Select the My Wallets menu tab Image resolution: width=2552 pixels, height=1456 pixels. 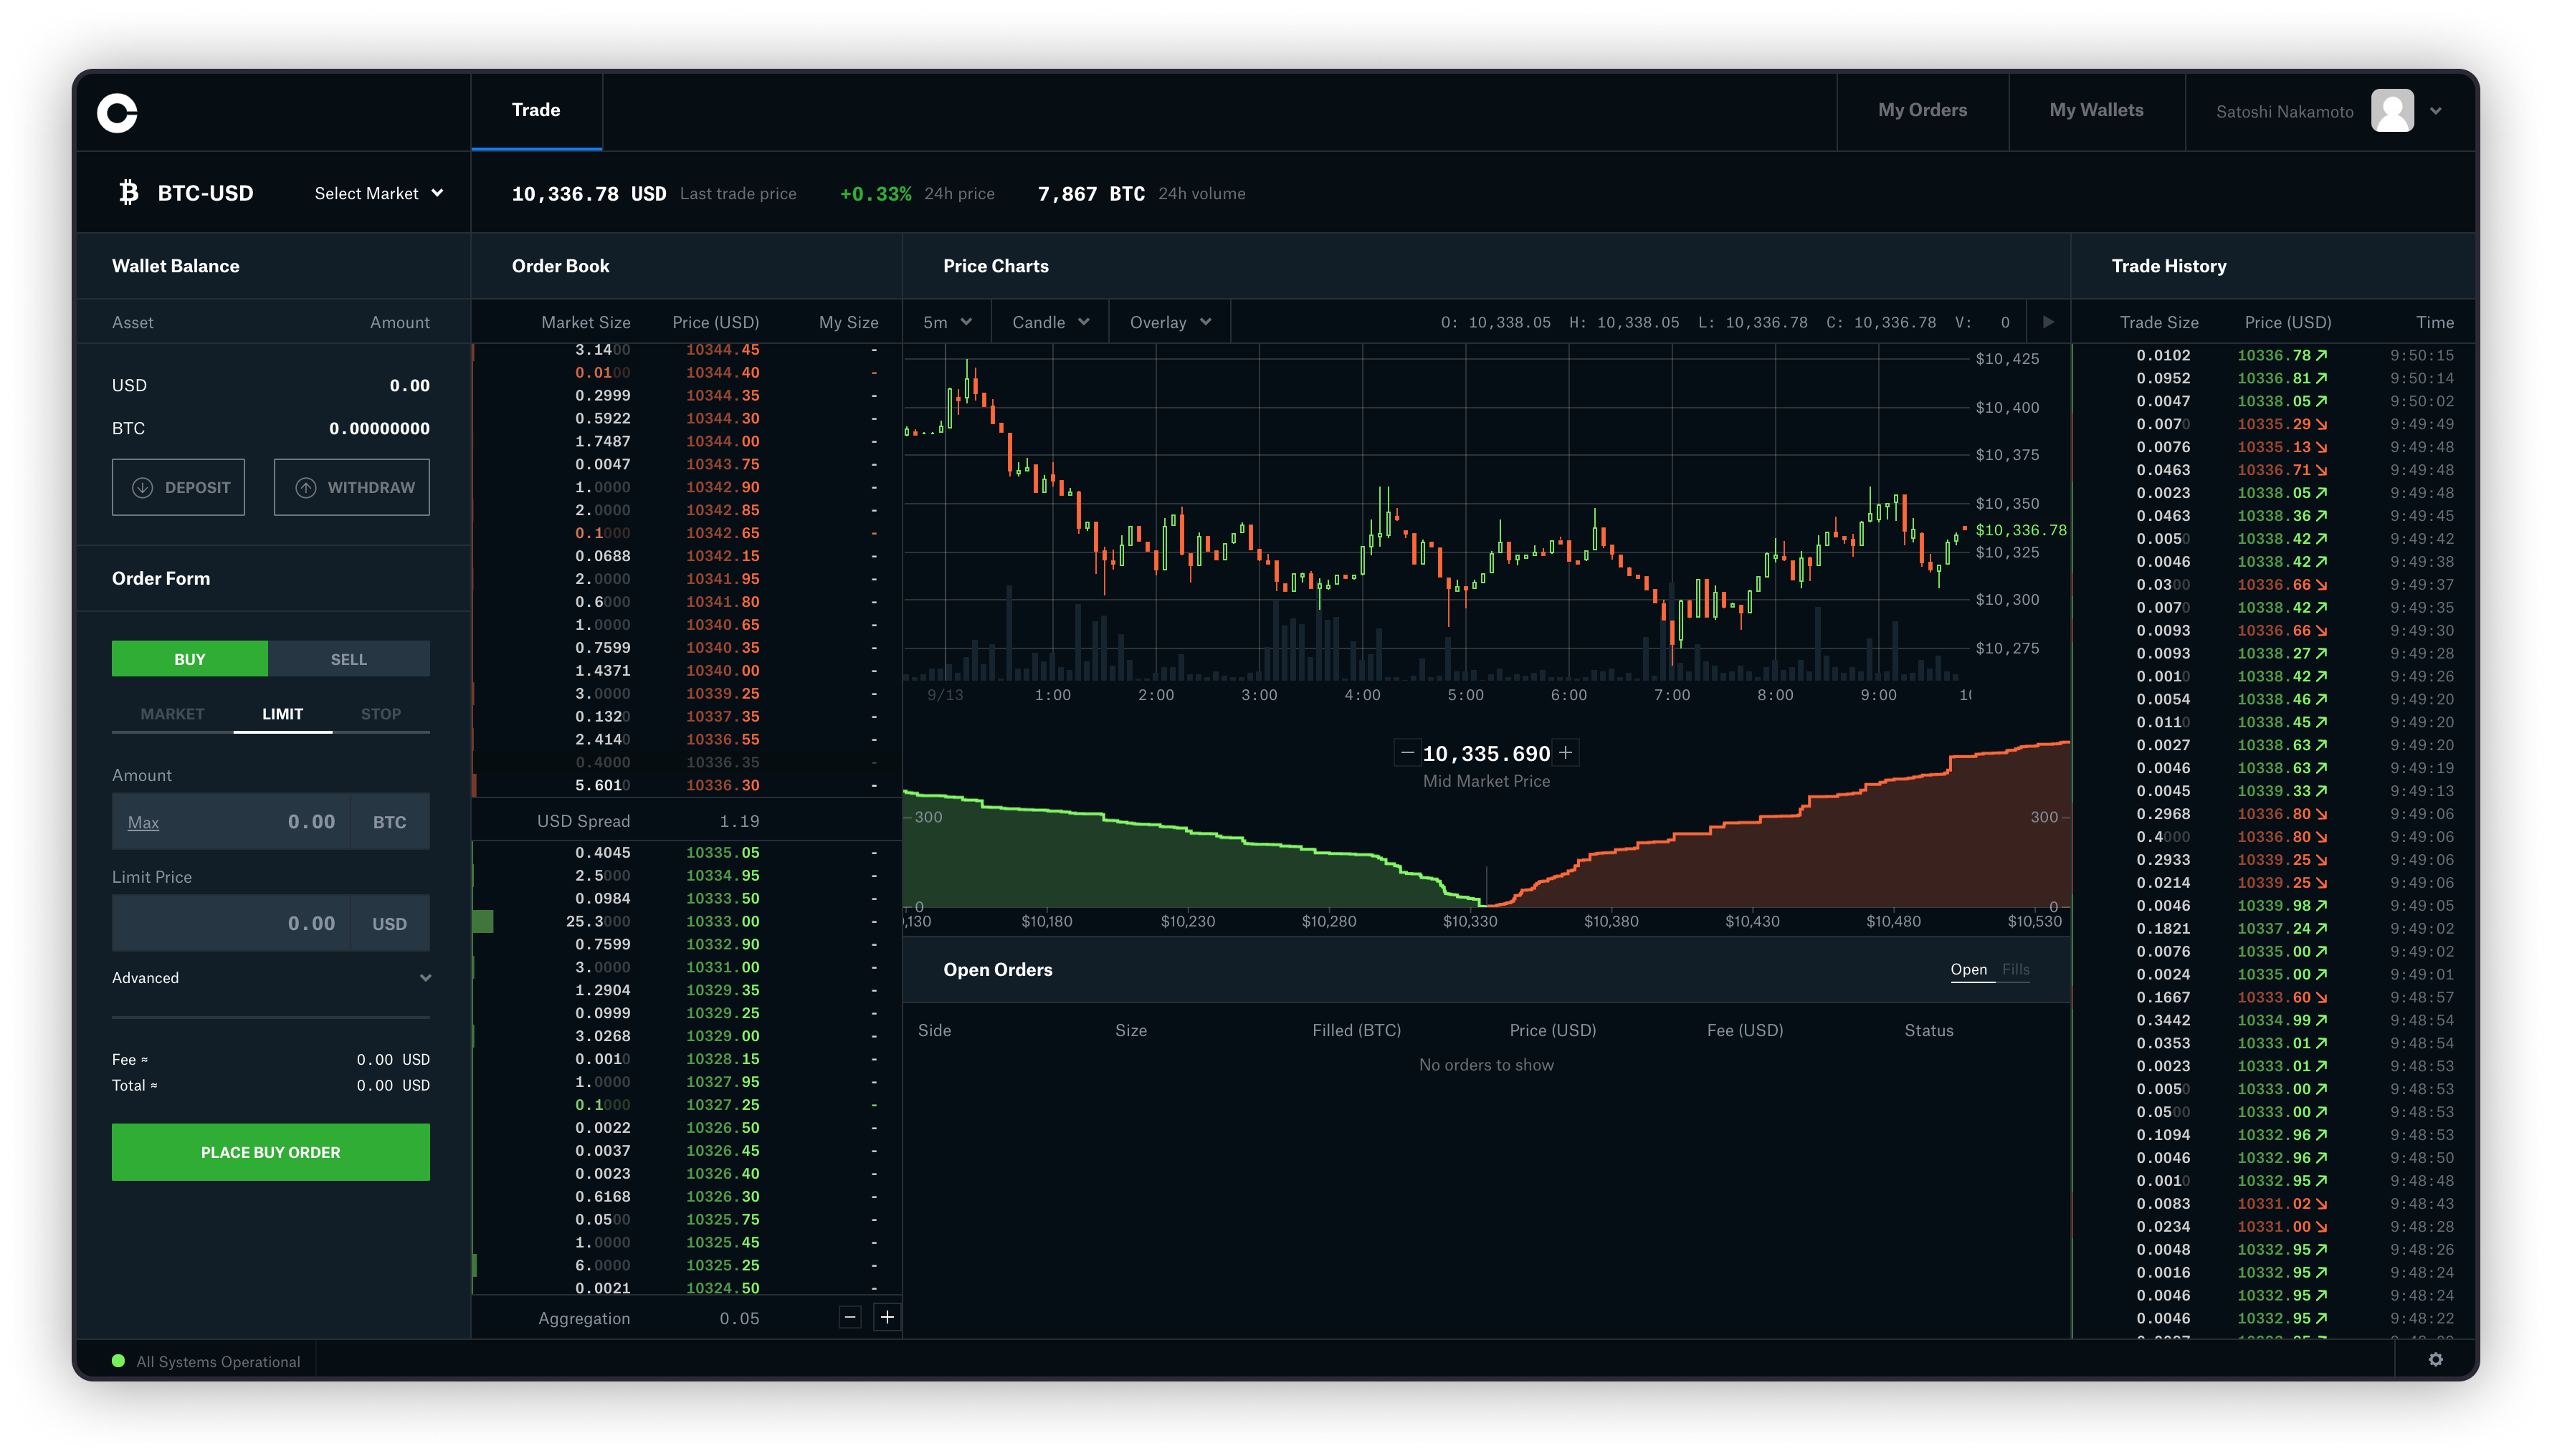(x=2098, y=109)
